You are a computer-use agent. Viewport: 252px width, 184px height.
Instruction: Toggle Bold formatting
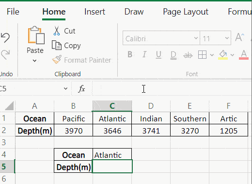tap(130, 54)
